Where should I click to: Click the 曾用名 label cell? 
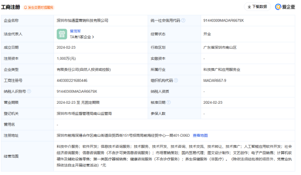27,125
